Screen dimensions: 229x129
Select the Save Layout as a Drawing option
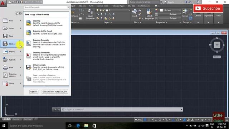pyautogui.click(x=46, y=78)
